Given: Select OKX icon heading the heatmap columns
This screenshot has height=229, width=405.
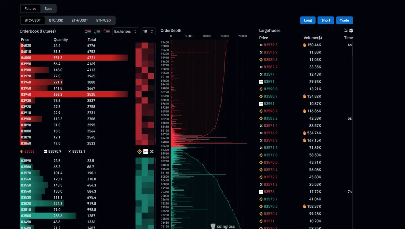Looking at the screenshot, I should click(152, 152).
